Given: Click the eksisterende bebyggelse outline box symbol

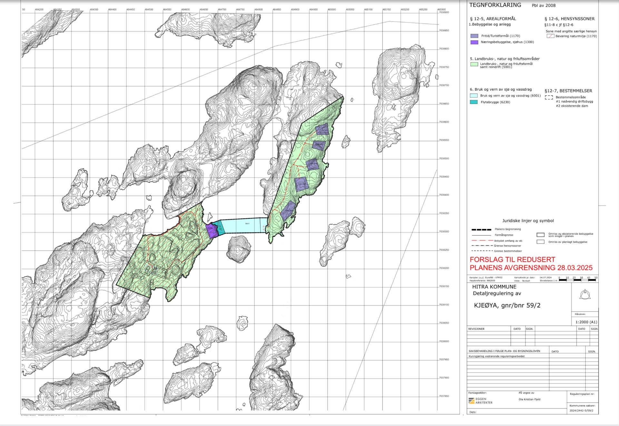Looking at the screenshot, I should 540,235.
